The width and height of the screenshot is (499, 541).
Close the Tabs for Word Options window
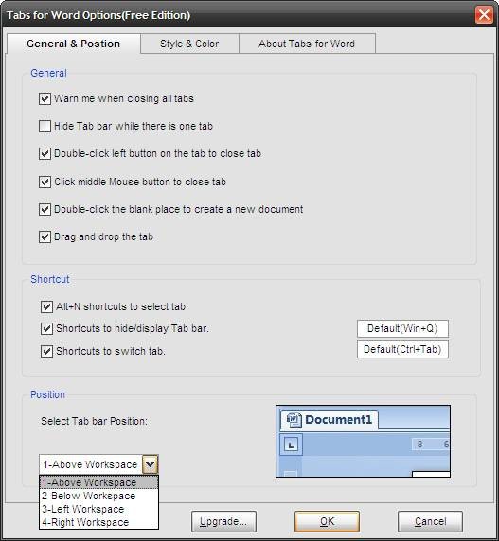pos(484,15)
